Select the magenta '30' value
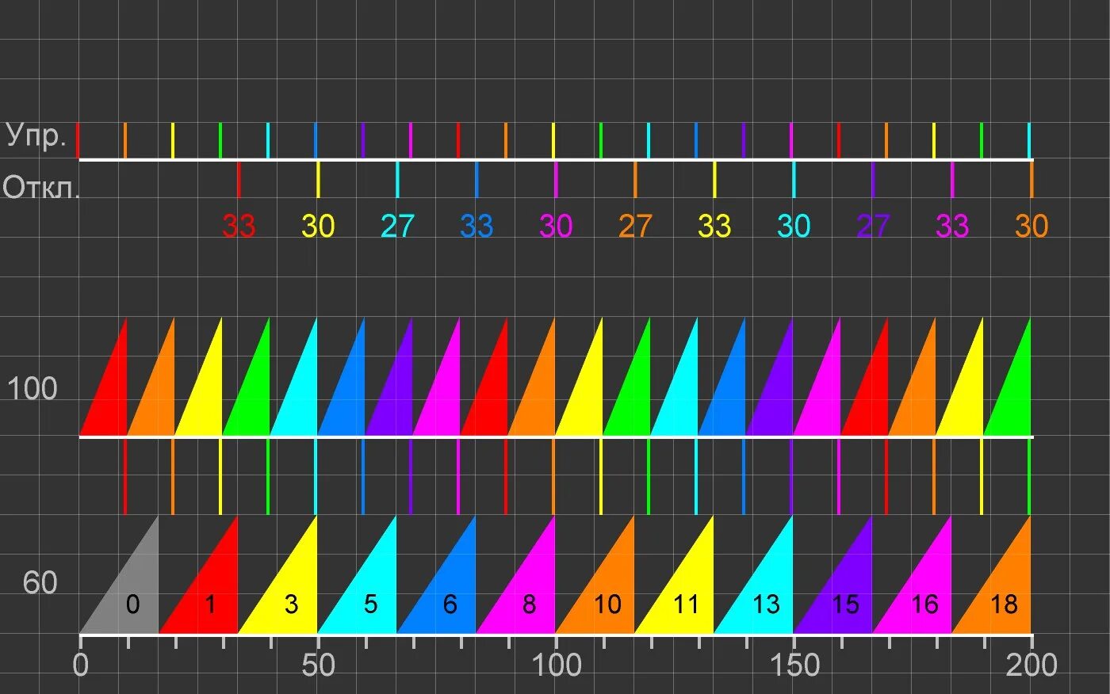1110x694 pixels. tap(556, 227)
